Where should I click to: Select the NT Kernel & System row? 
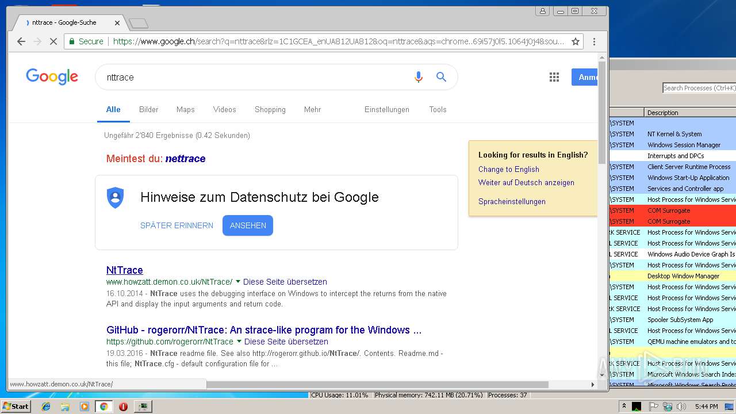[673, 134]
